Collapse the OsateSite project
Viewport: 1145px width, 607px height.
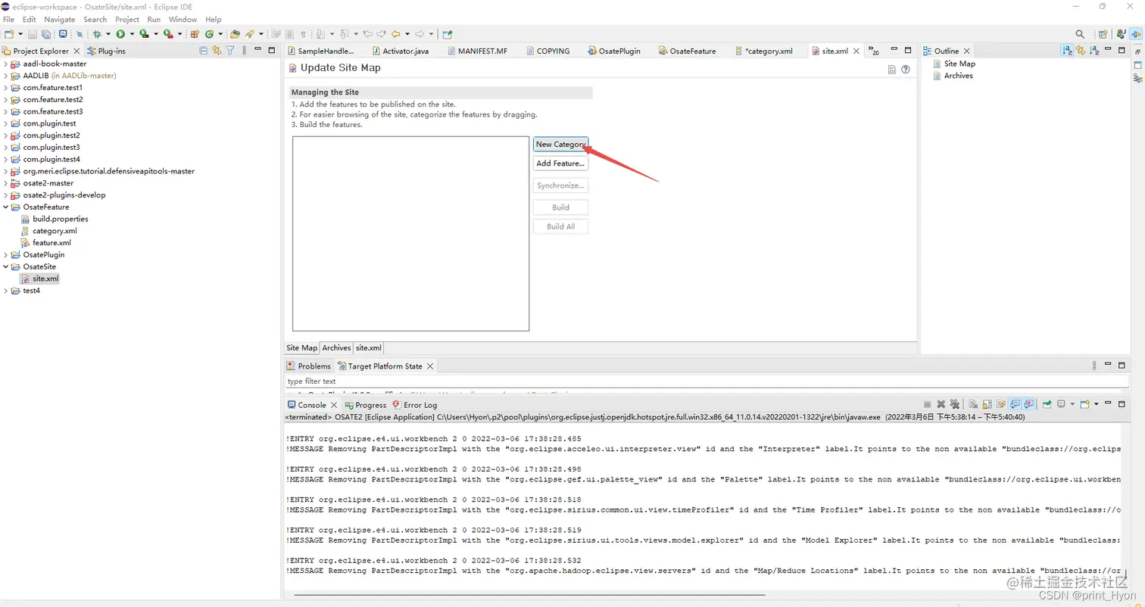[6, 266]
